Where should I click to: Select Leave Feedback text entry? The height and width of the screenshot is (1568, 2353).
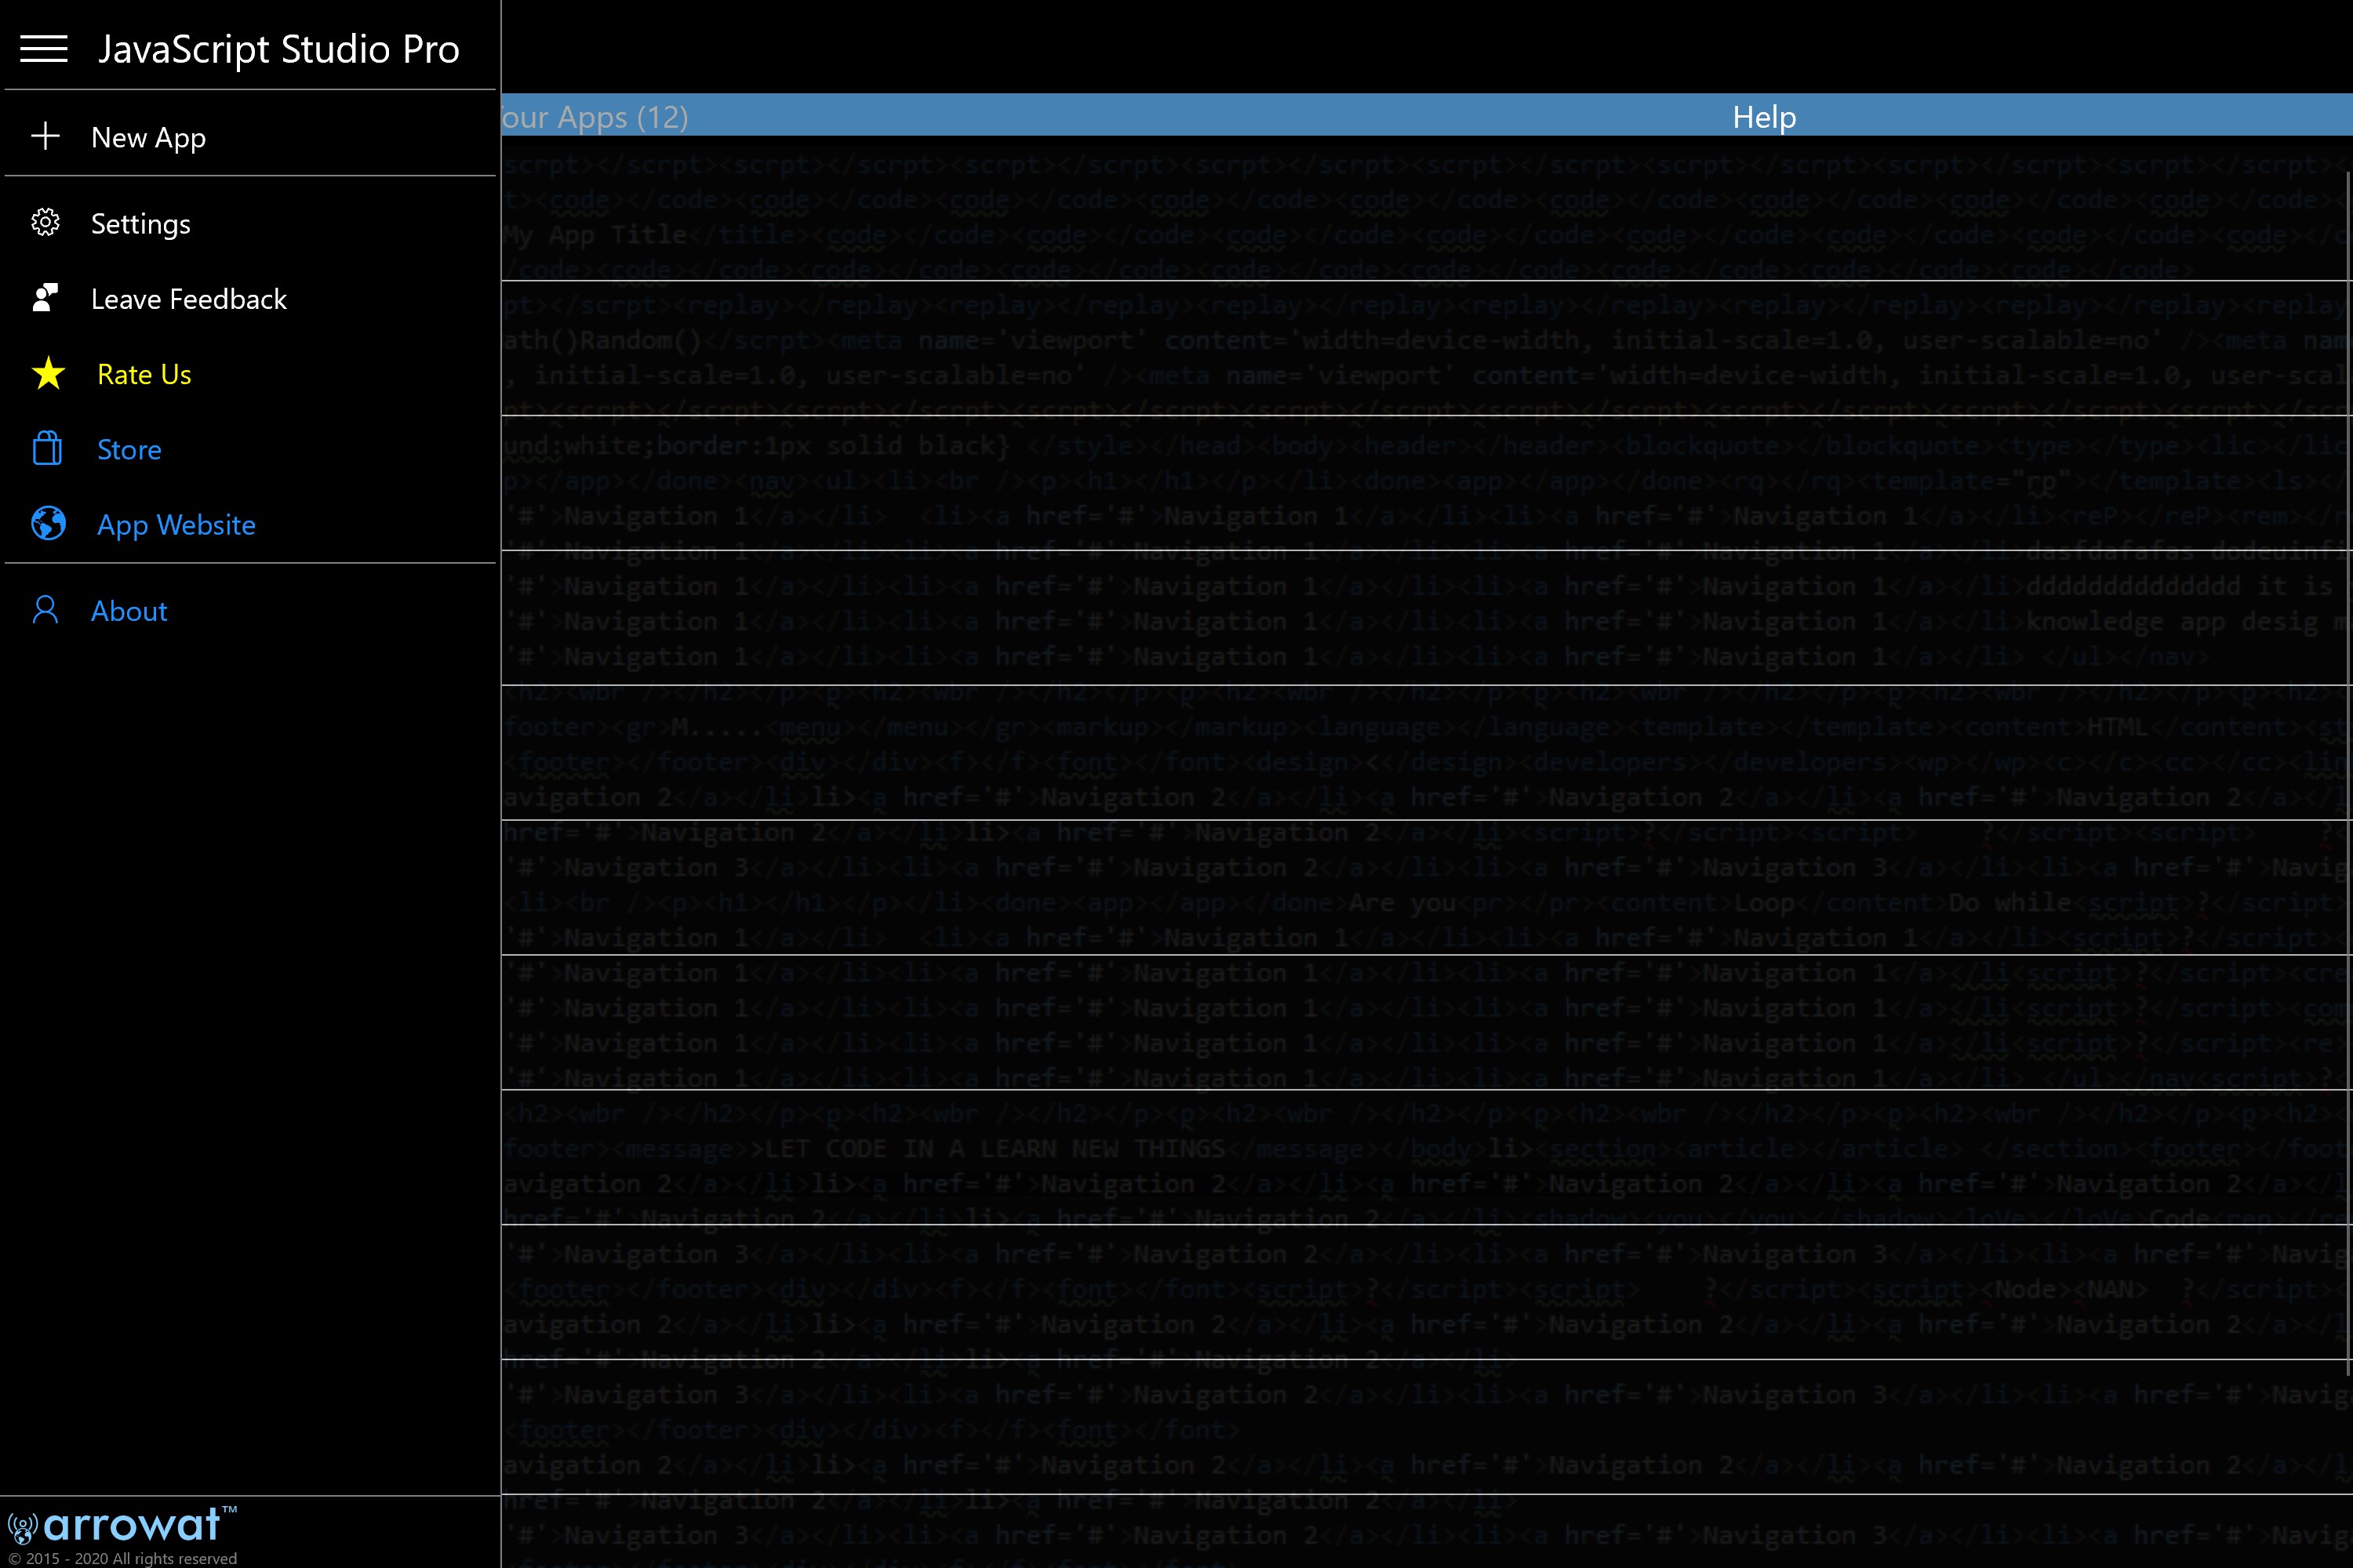coord(188,299)
